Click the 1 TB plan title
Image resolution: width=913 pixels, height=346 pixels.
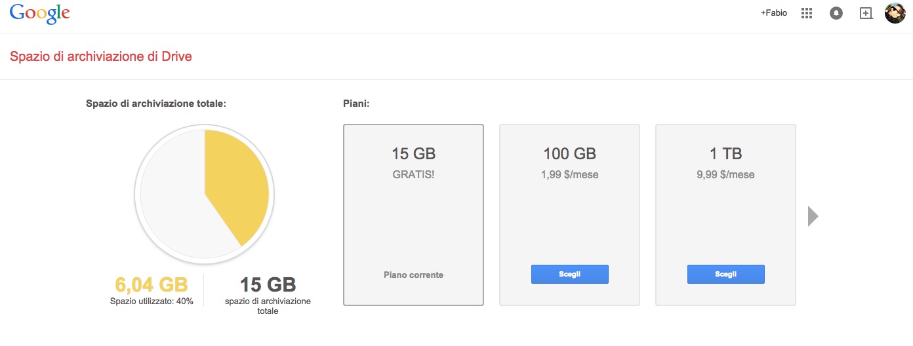click(x=726, y=154)
